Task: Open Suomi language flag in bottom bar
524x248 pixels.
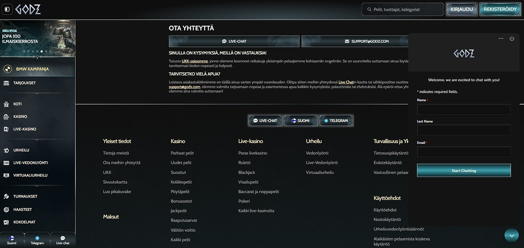Action: pos(12,238)
